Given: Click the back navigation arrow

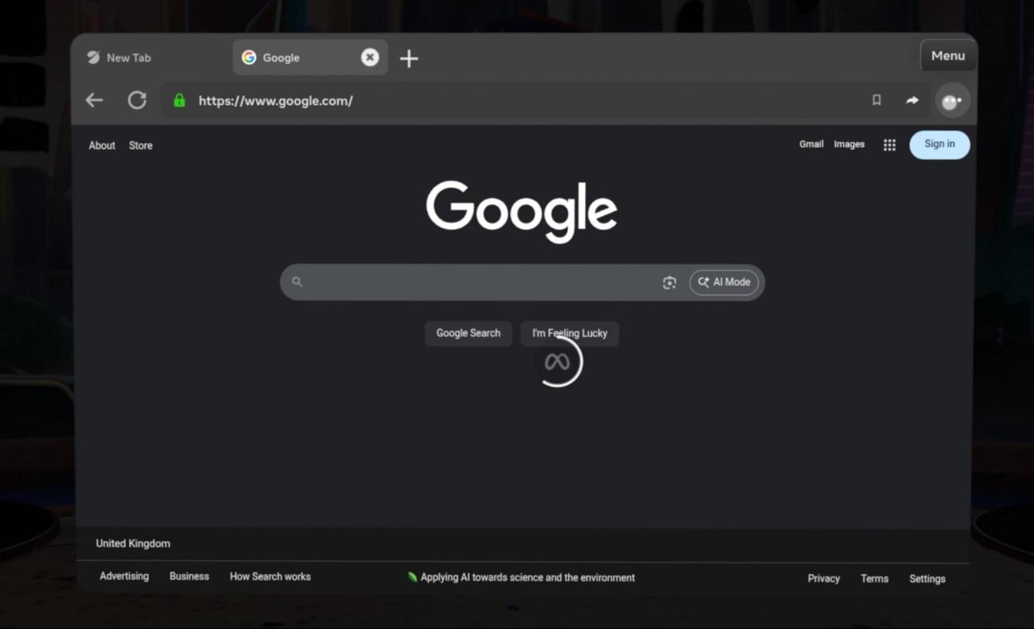Looking at the screenshot, I should 94,100.
